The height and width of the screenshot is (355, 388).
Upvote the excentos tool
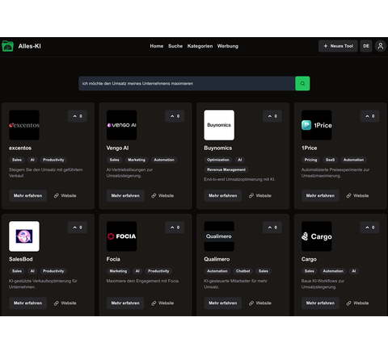pyautogui.click(x=78, y=116)
